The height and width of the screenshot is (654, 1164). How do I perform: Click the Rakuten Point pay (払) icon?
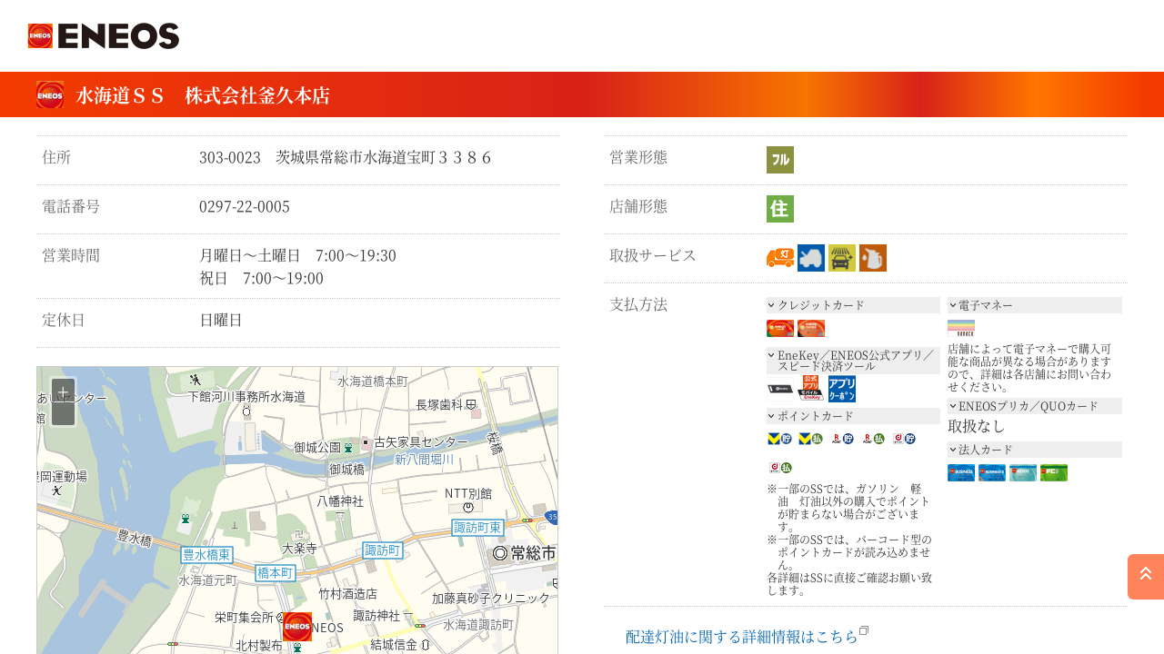point(873,439)
